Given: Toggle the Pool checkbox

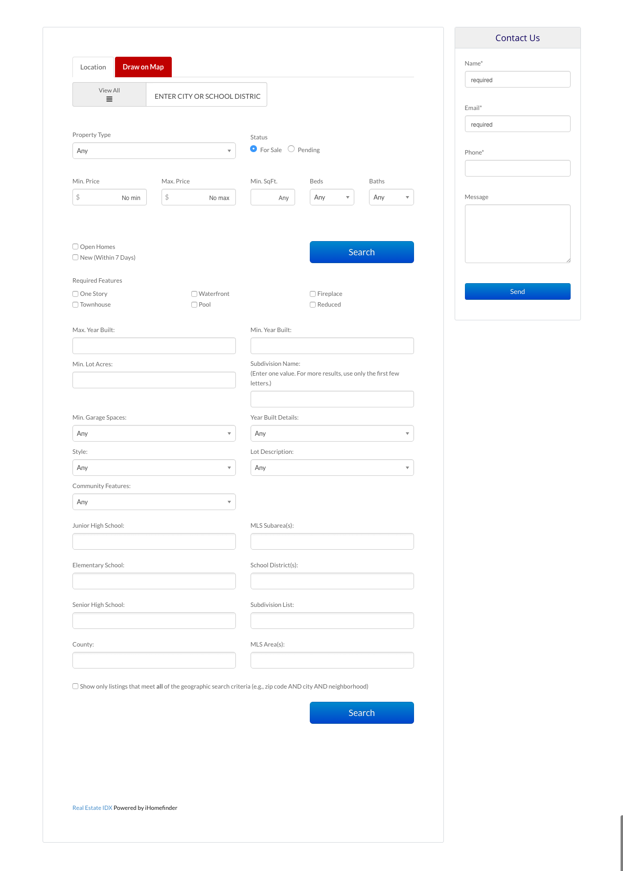Looking at the screenshot, I should [x=194, y=305].
